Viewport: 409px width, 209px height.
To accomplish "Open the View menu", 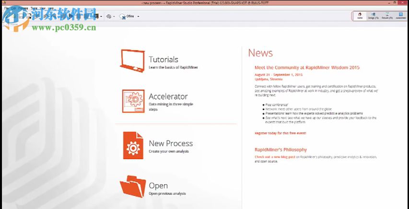I will click(42, 8).
